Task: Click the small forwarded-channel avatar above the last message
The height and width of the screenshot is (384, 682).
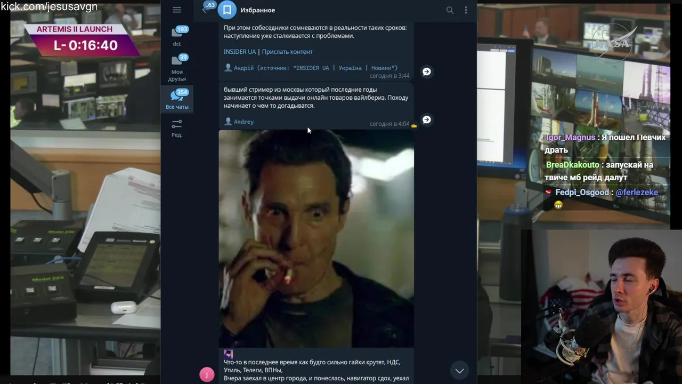Action: [228, 353]
